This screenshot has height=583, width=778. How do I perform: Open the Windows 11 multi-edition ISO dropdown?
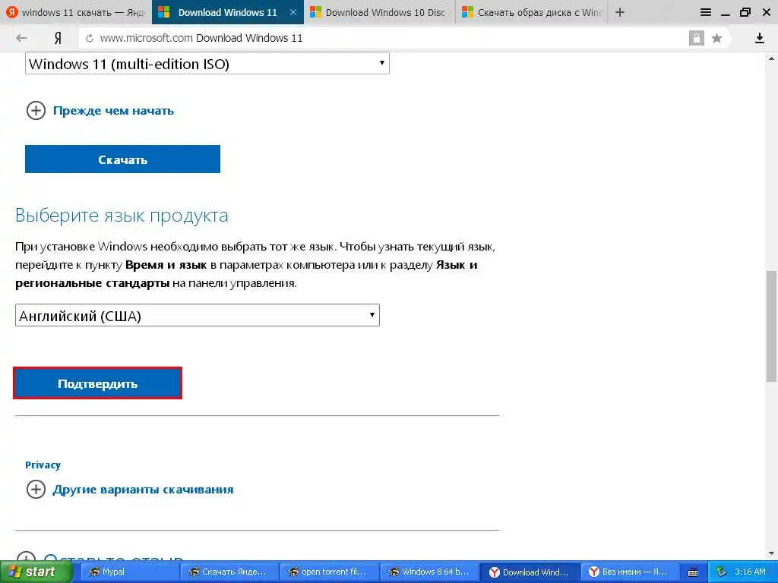207,64
